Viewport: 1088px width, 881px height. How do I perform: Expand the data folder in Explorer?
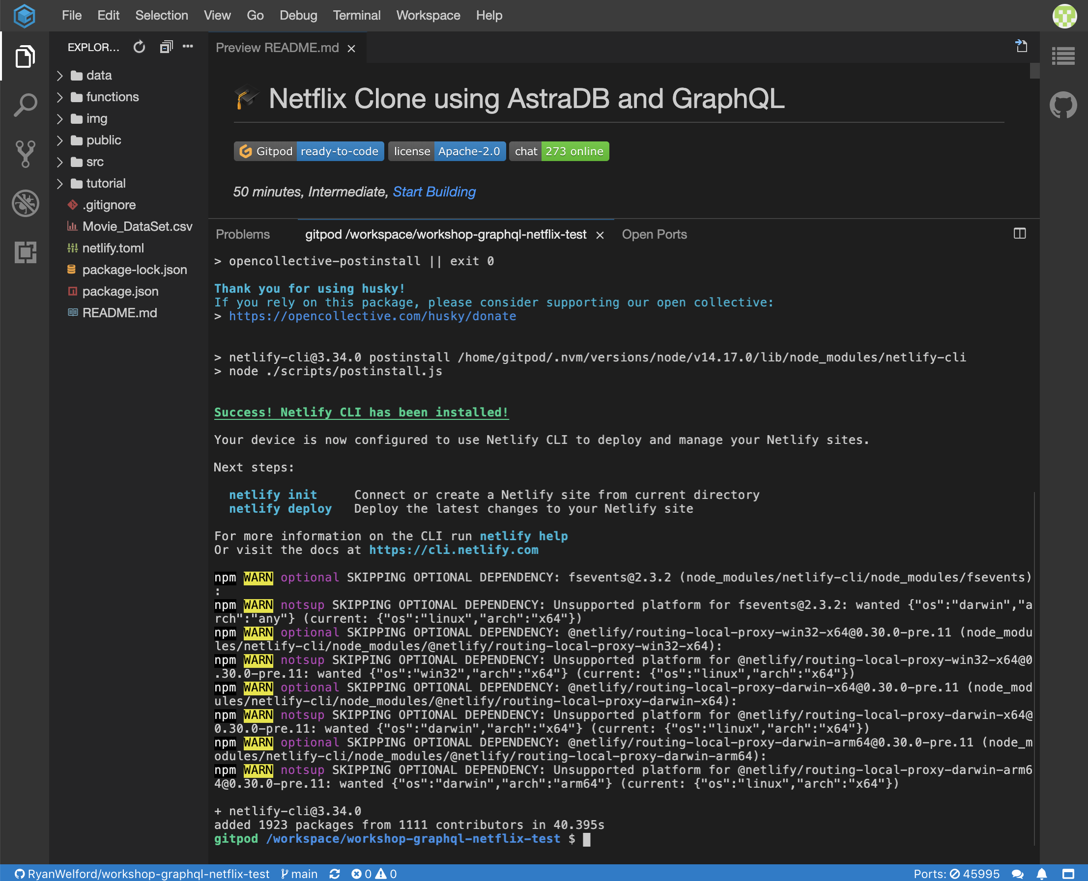(99, 75)
